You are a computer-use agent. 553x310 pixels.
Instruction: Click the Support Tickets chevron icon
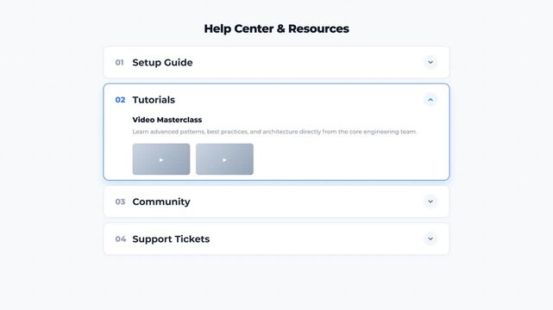coord(430,239)
